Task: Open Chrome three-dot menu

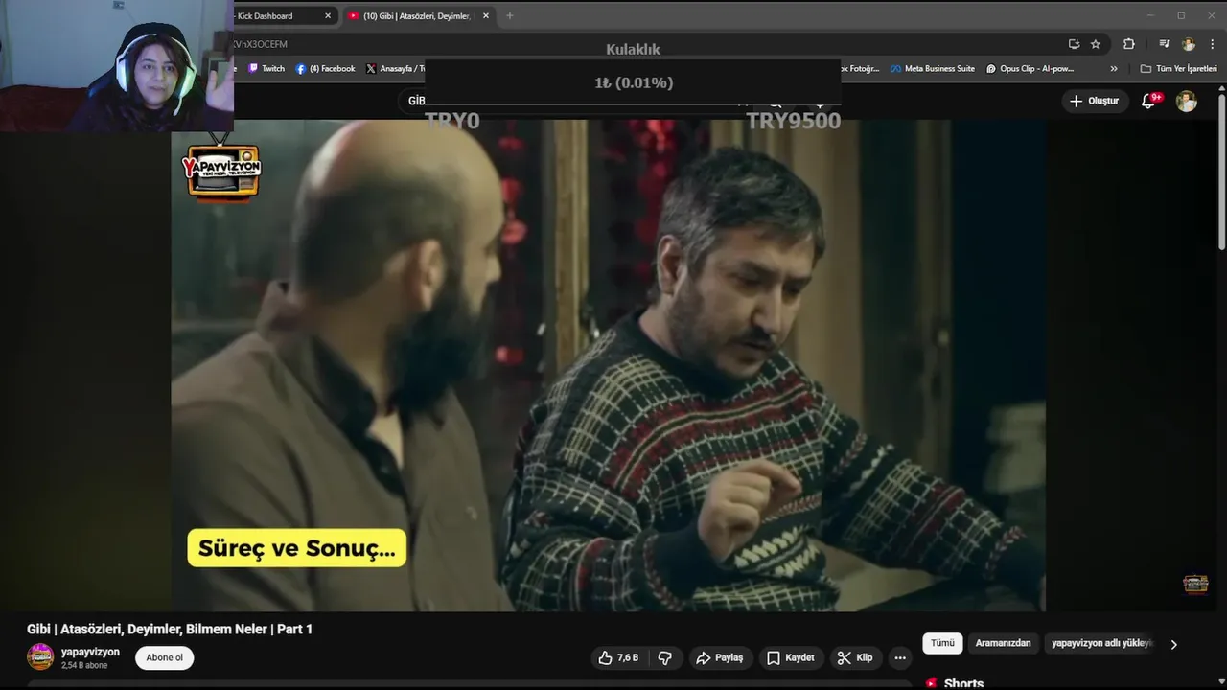Action: [x=1212, y=44]
